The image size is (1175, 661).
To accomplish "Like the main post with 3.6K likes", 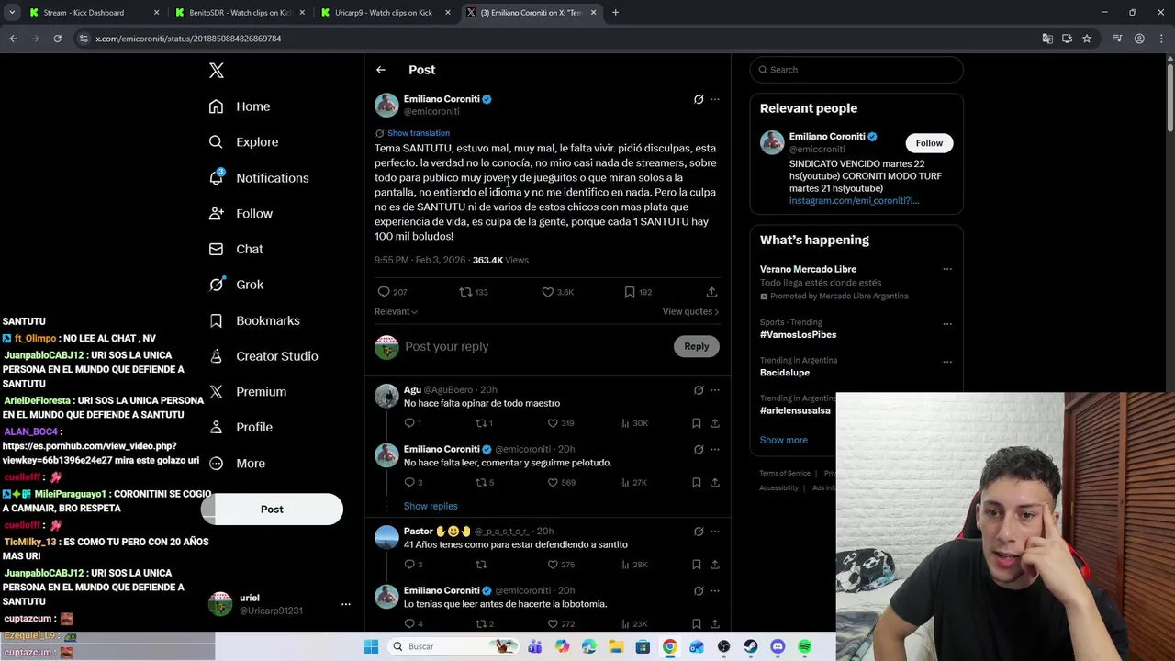I will pyautogui.click(x=548, y=292).
